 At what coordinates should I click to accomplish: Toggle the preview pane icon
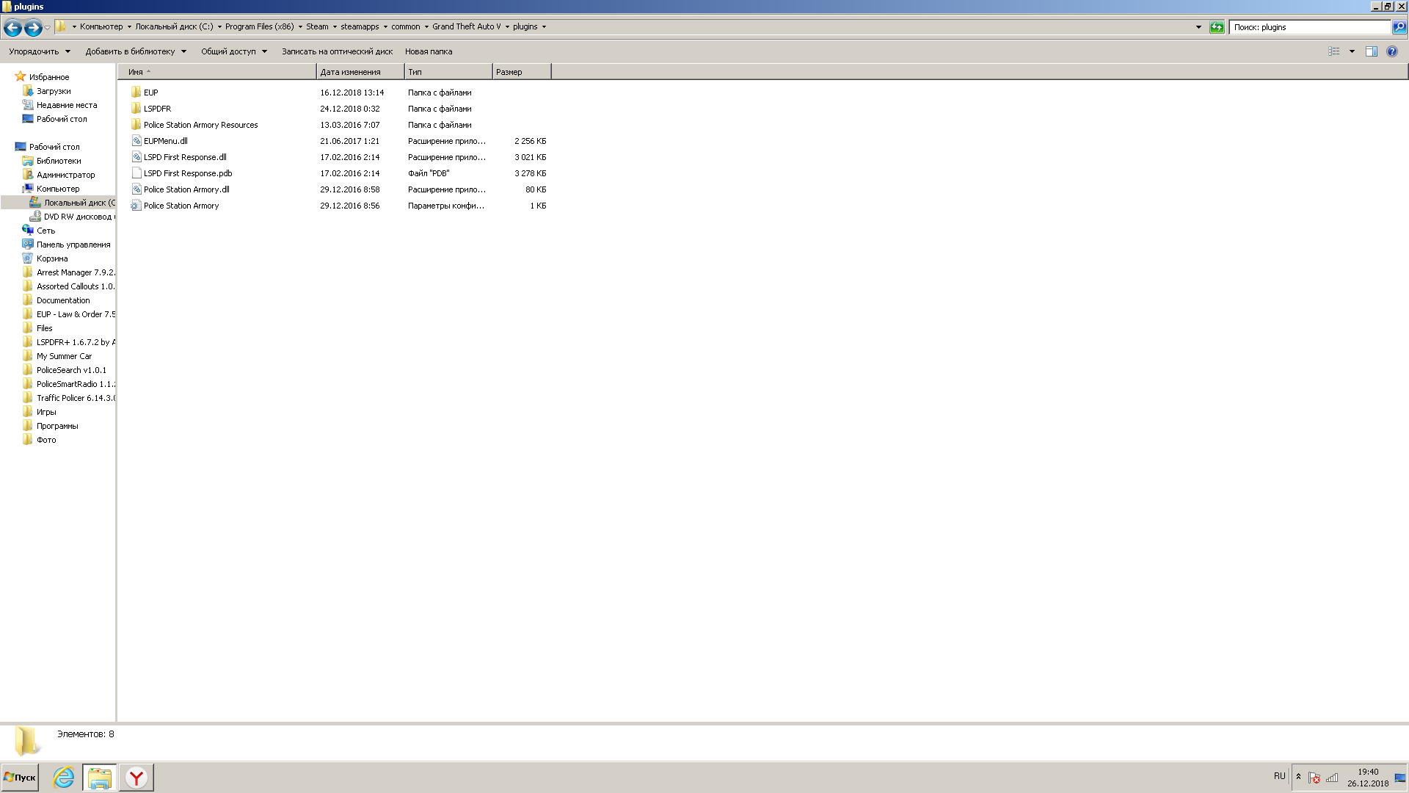[1371, 51]
